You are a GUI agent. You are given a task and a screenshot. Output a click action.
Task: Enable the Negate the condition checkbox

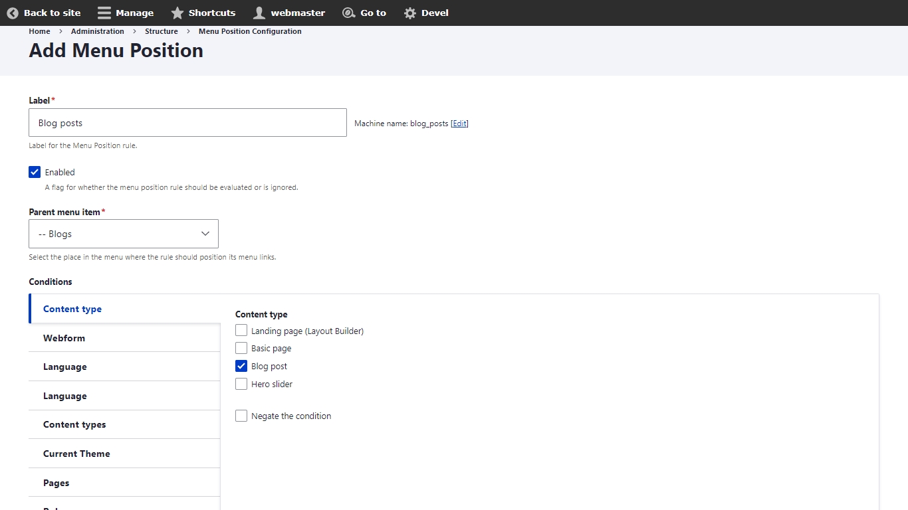241,416
